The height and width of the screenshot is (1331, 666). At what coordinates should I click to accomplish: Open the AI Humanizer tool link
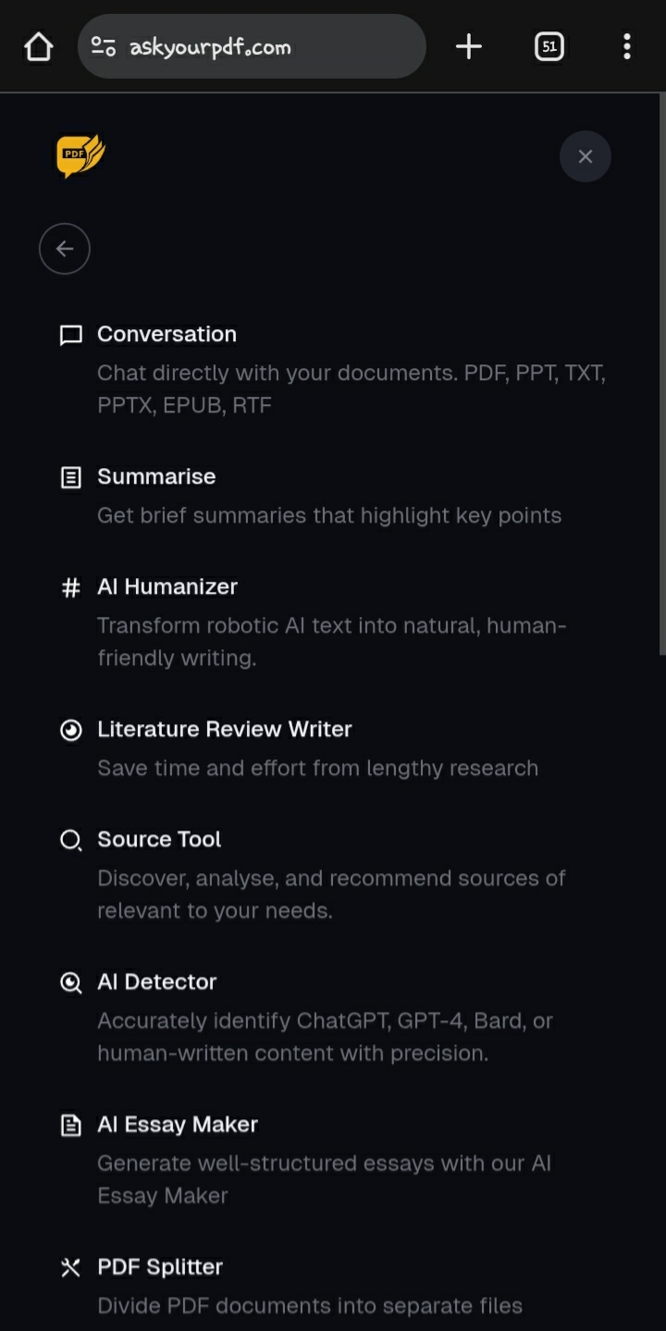333,622
